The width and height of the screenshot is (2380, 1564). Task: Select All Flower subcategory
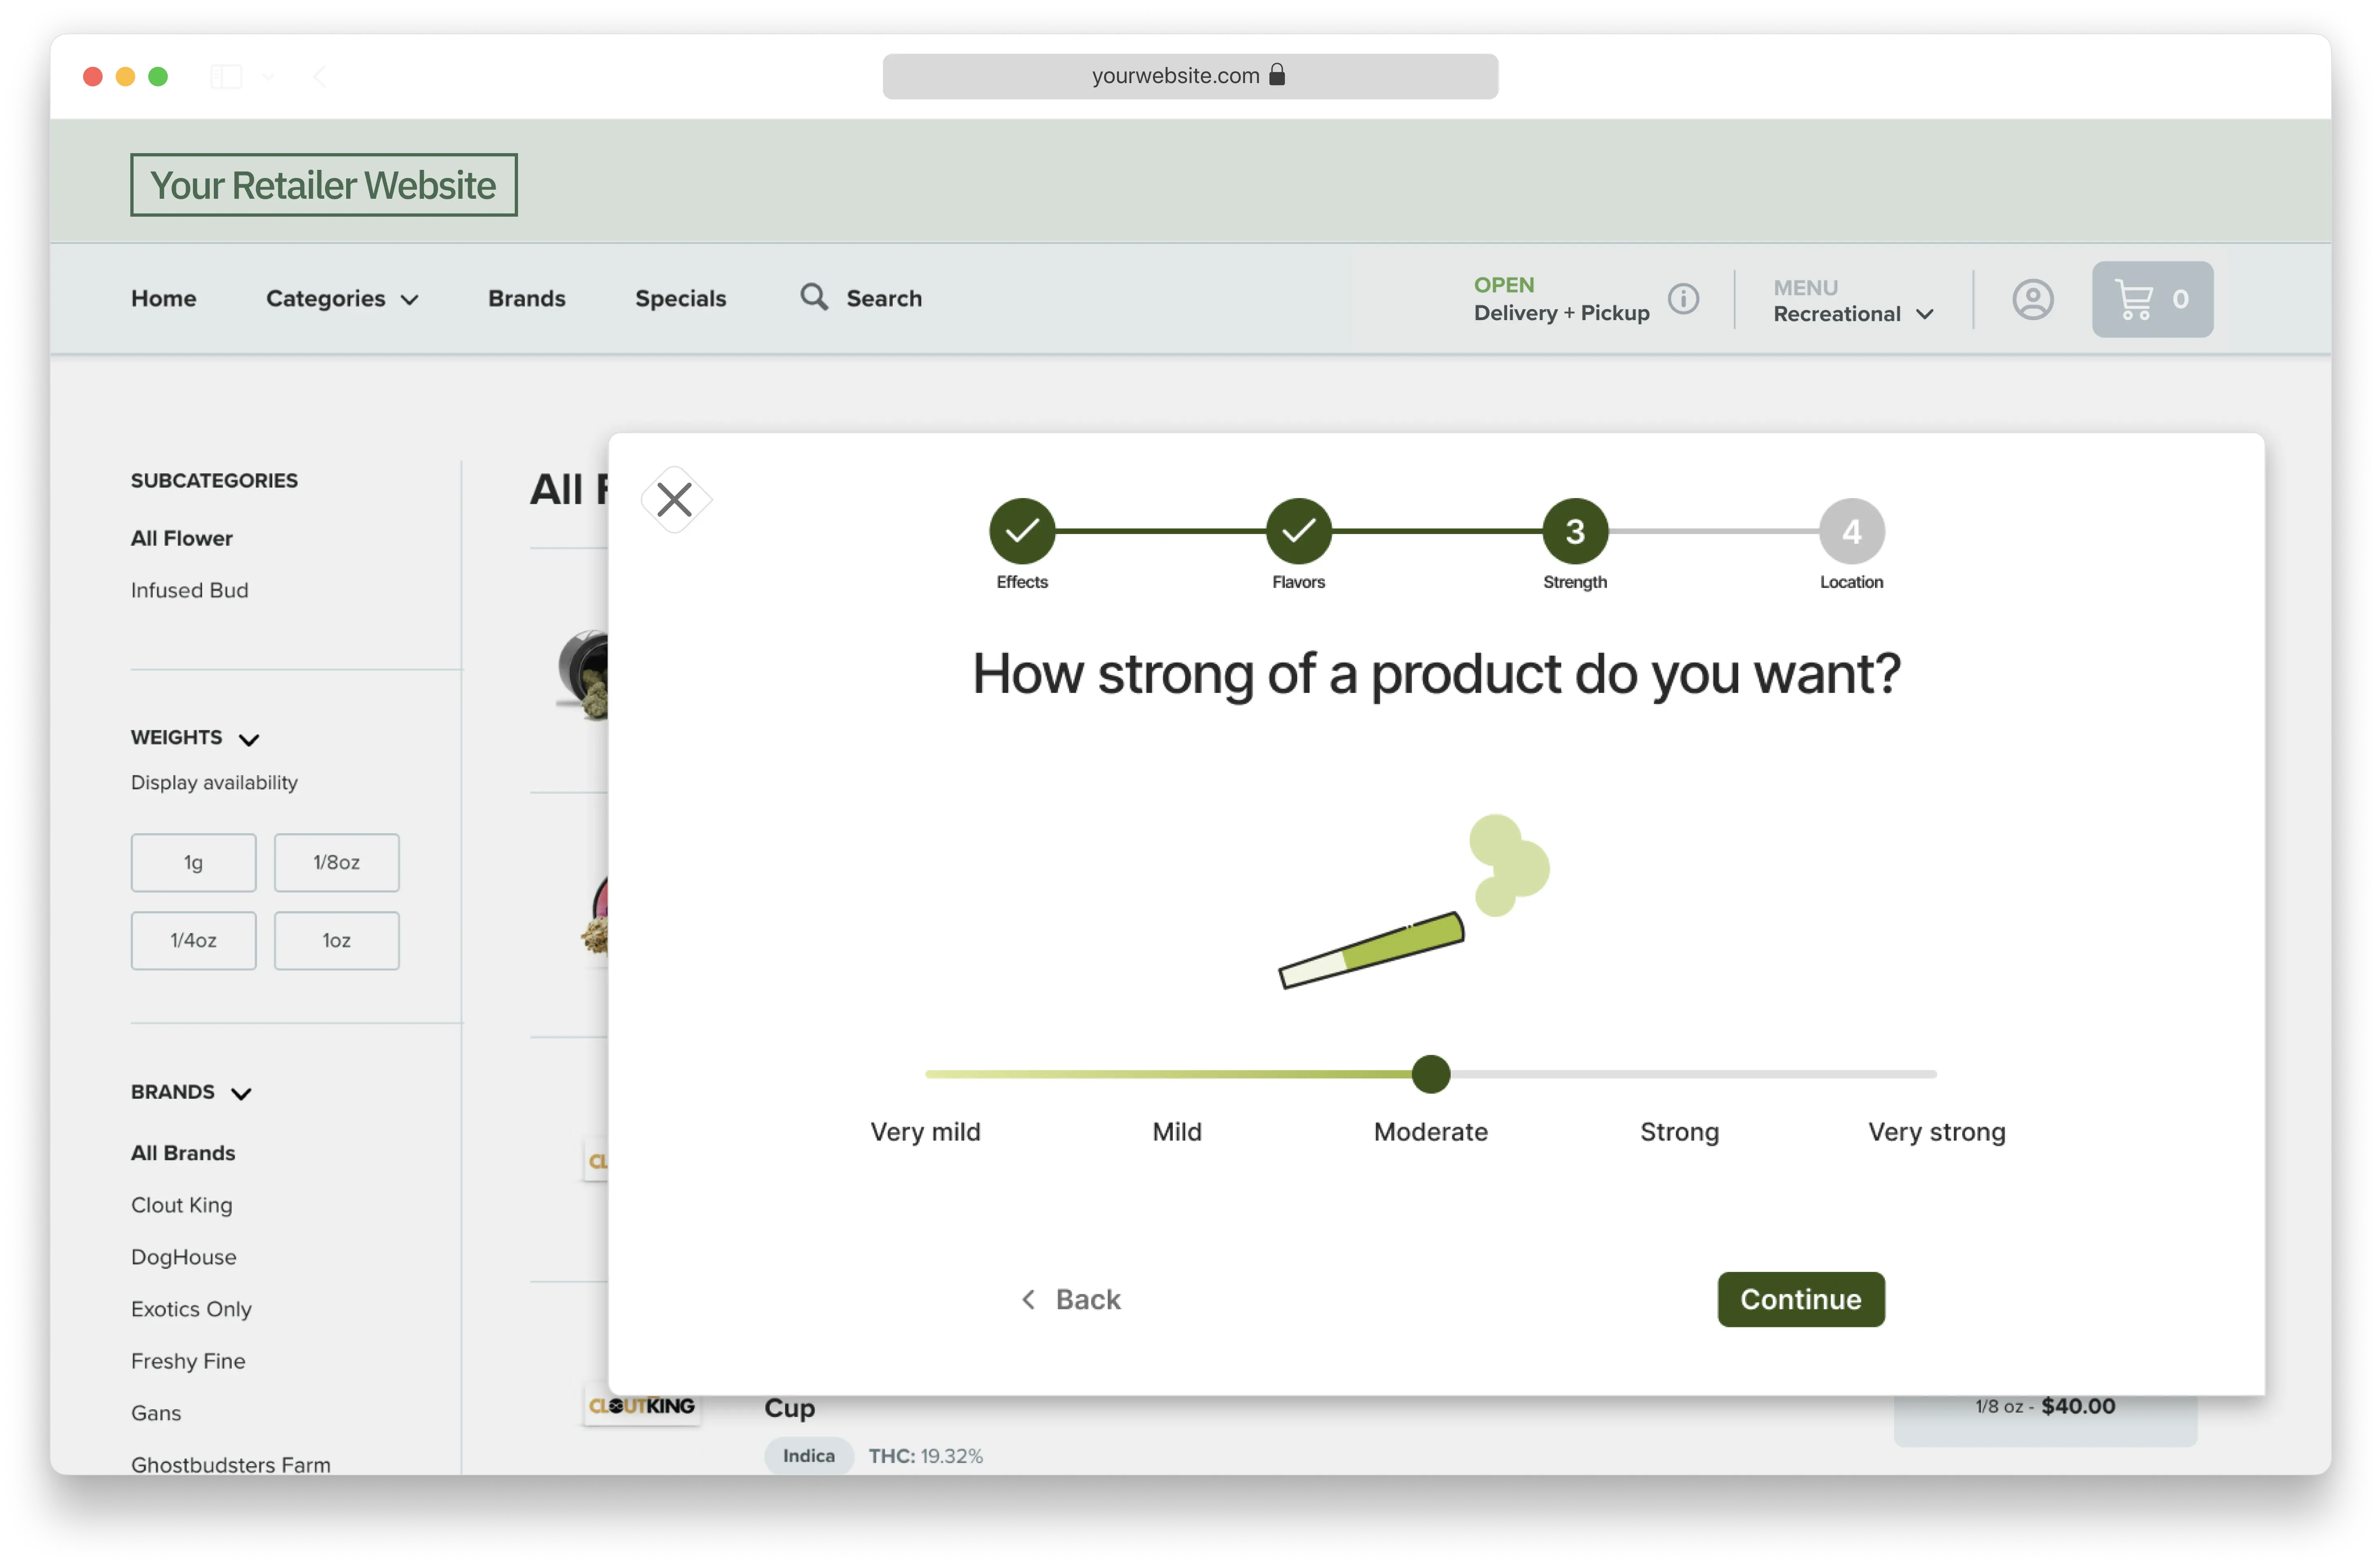(x=182, y=538)
